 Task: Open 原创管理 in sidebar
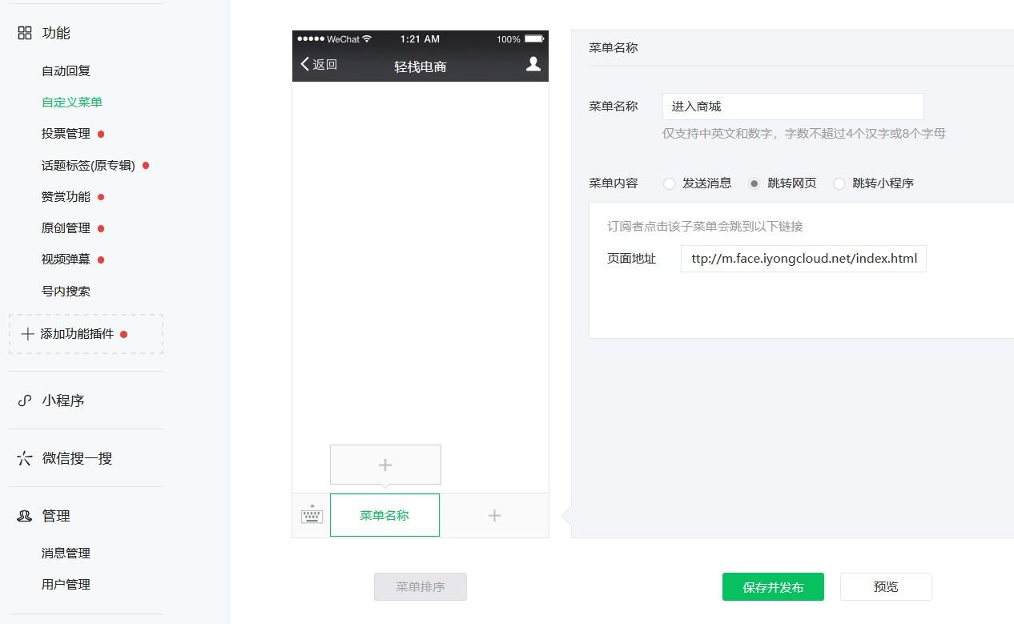click(66, 228)
